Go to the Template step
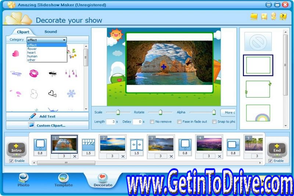 pyautogui.click(x=63, y=180)
